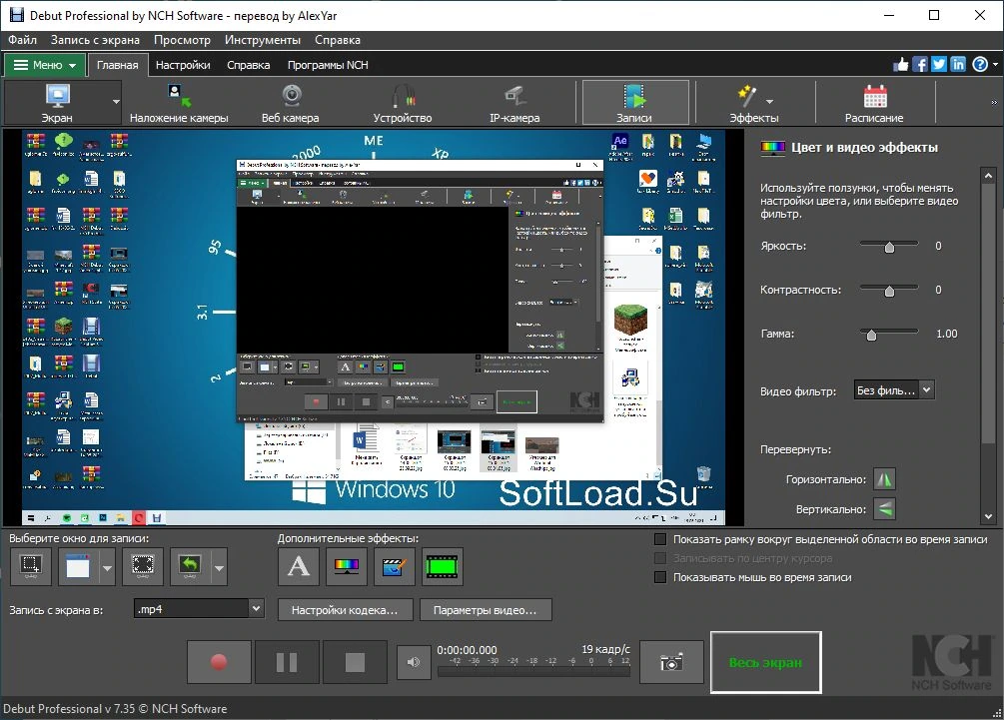
Task: Share via the LinkedIn icon
Action: tap(958, 65)
